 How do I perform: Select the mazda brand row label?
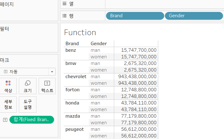point(73,116)
